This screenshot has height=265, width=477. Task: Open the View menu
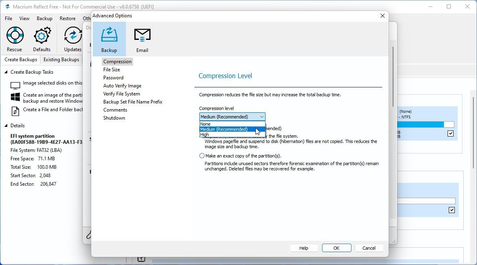[x=24, y=19]
